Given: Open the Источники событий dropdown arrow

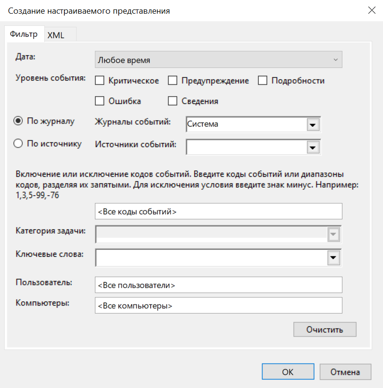Looking at the screenshot, I should pyautogui.click(x=312, y=147).
